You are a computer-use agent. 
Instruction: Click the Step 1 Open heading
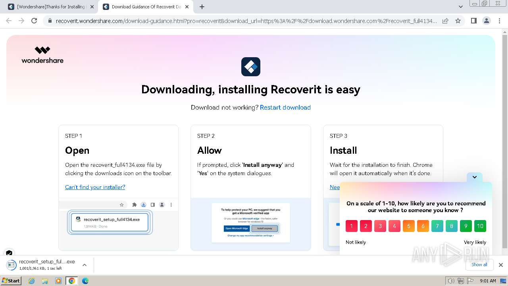pyautogui.click(x=77, y=151)
